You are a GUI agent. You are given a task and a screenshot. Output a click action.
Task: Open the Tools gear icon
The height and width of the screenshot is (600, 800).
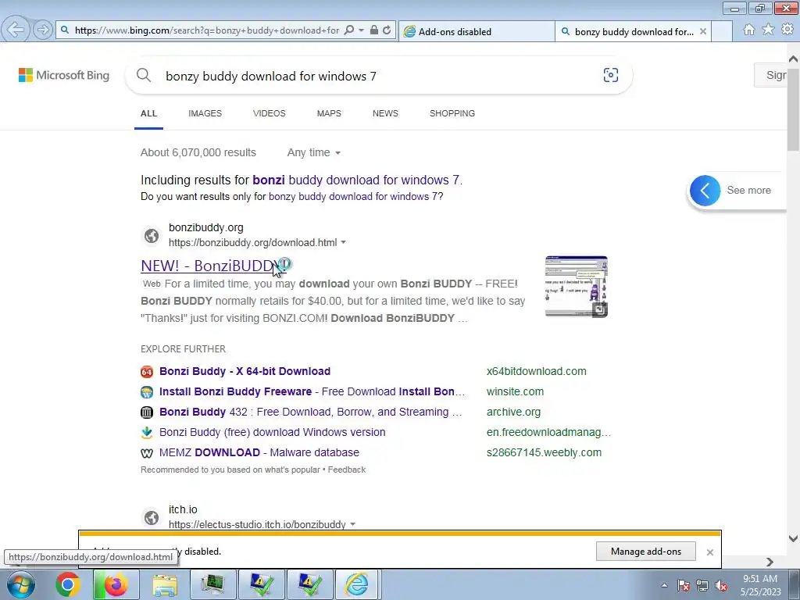(x=787, y=30)
